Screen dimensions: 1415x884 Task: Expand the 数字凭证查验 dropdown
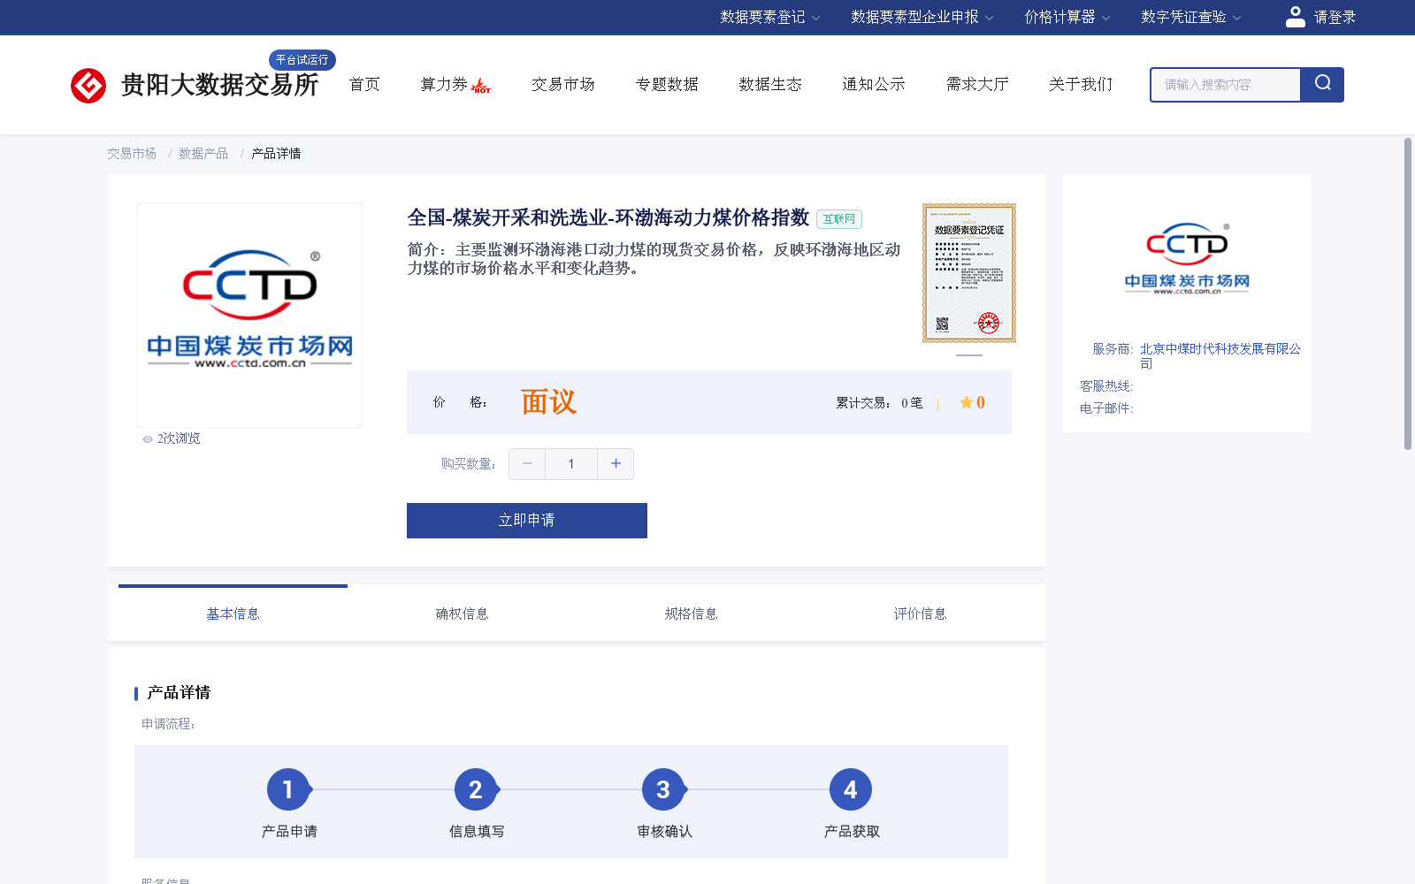(x=1191, y=17)
